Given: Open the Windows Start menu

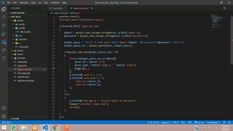Looking at the screenshot, I should point(4,128).
